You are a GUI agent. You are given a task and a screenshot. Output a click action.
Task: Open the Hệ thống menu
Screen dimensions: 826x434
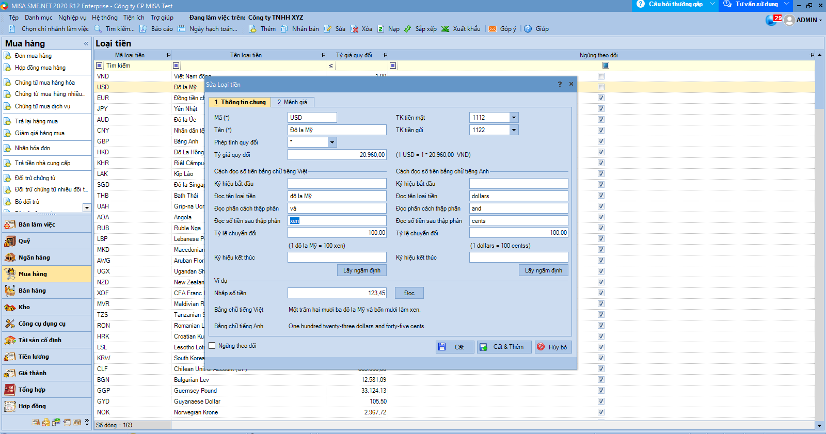point(105,18)
